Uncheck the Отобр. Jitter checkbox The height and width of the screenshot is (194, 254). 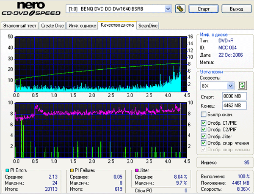coord(204,137)
